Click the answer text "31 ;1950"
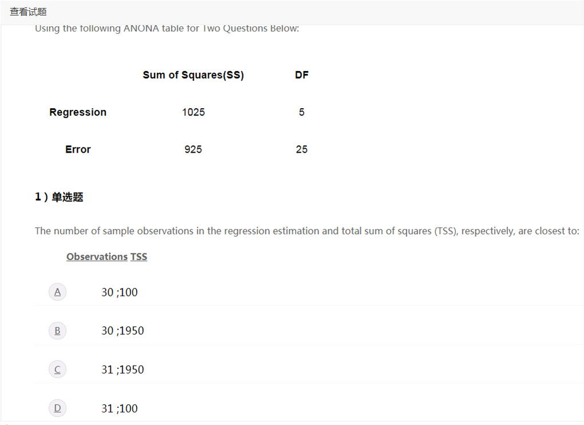Screen dimensions: 584x425 click(122, 370)
